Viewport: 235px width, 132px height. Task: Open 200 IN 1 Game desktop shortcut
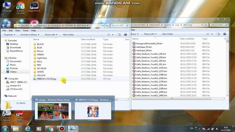pos(20,116)
